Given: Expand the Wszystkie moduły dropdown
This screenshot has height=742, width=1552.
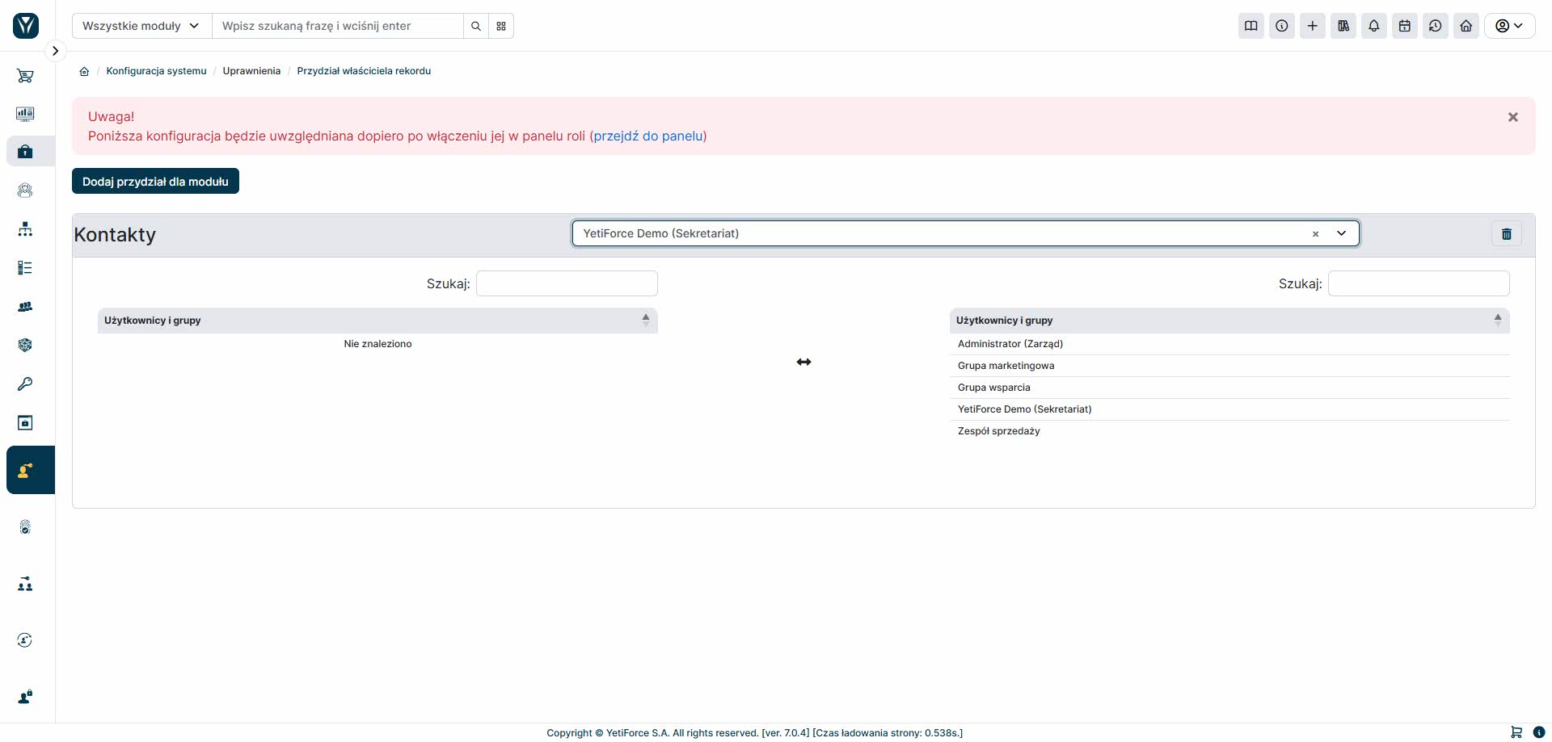Looking at the screenshot, I should point(141,26).
